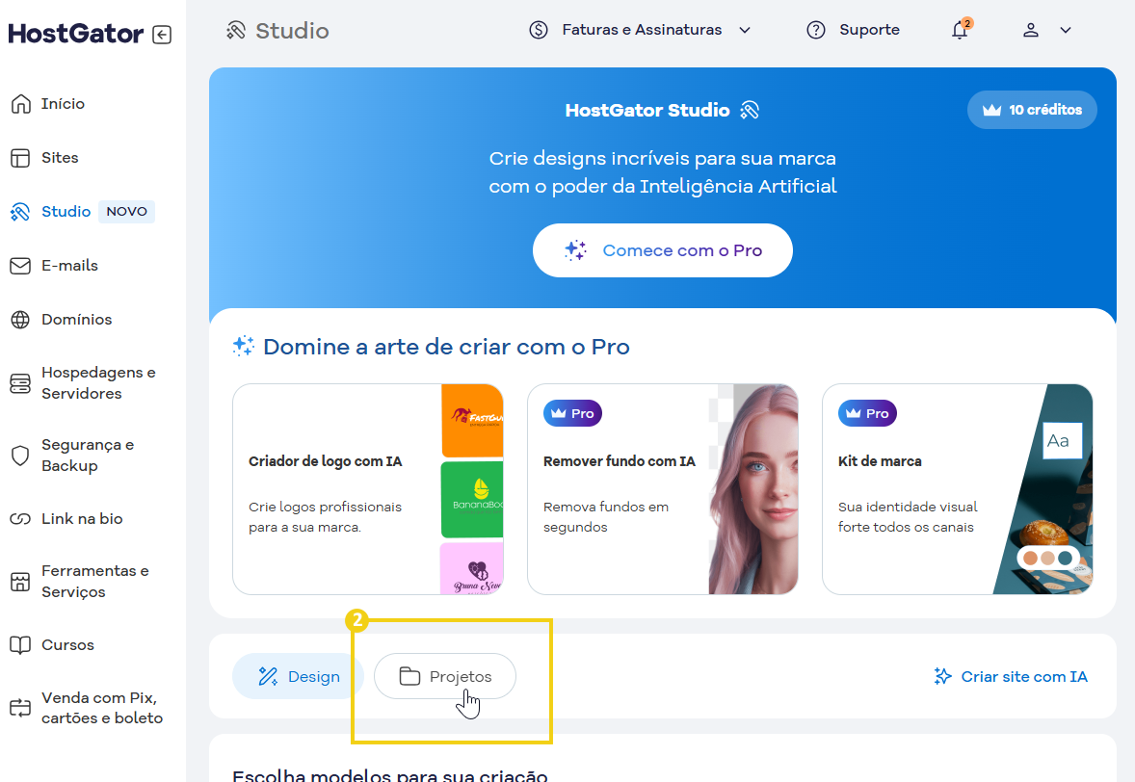
Task: Click the Pro badge on Kit de marca card
Action: (867, 413)
